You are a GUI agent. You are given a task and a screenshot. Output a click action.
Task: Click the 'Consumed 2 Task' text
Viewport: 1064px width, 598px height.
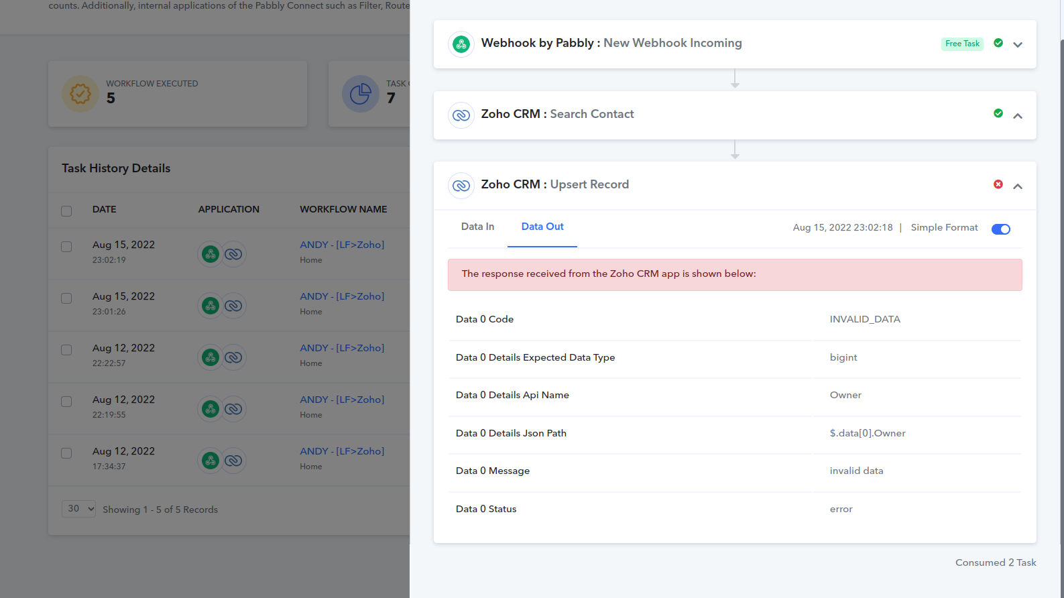[x=996, y=562]
